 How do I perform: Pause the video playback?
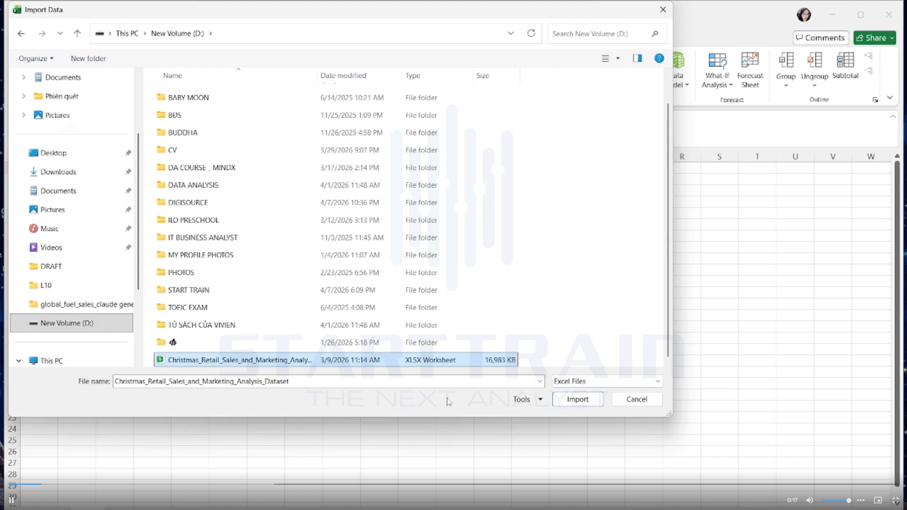click(x=11, y=500)
